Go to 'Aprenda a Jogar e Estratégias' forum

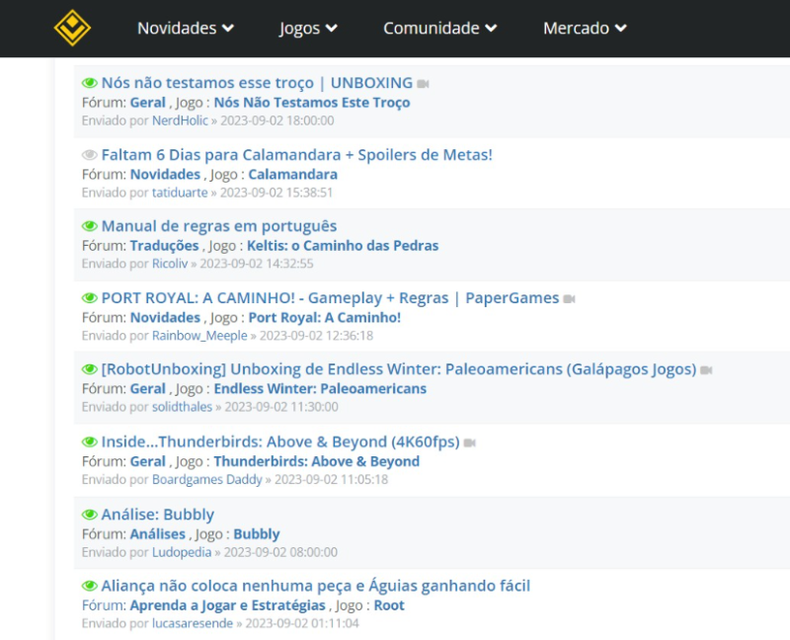tap(228, 605)
